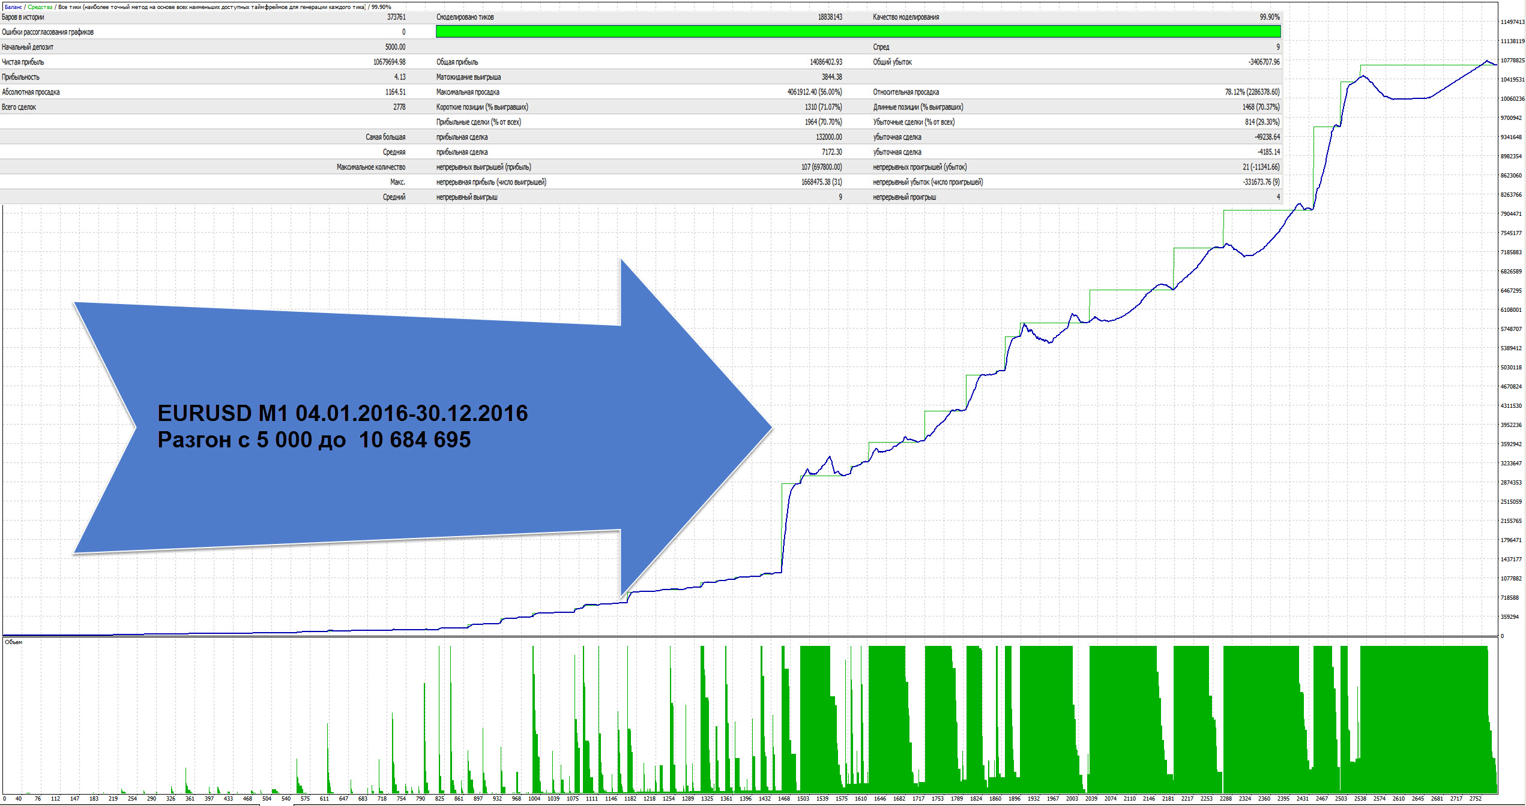
Task: Click 'Прибыльные сделки (% от всех)' label
Action: pyautogui.click(x=478, y=122)
